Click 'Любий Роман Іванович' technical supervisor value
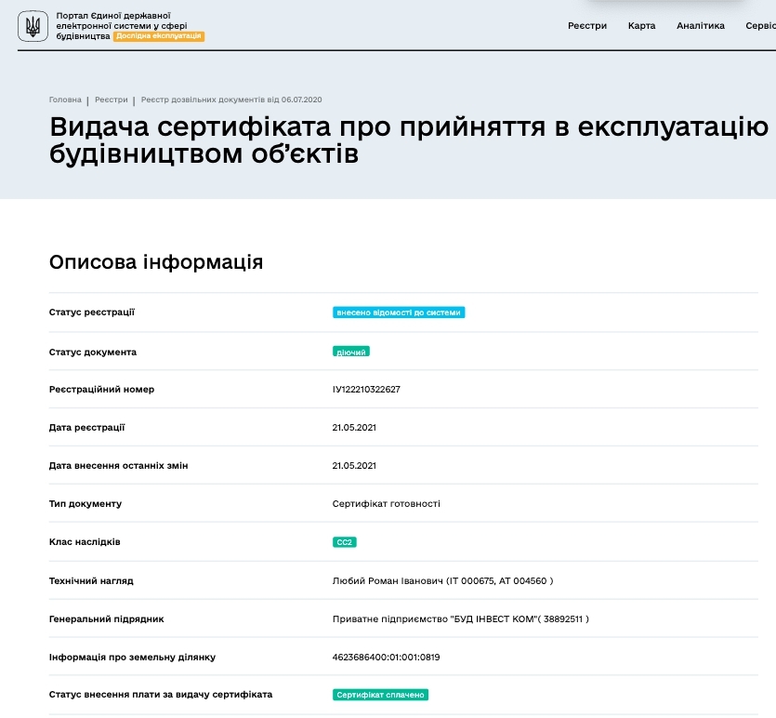The width and height of the screenshot is (776, 718). coord(442,581)
